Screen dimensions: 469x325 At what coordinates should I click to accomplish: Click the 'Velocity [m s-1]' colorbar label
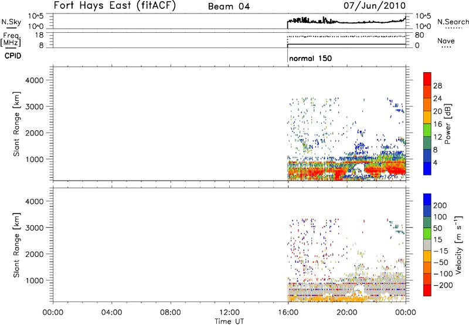(x=458, y=245)
